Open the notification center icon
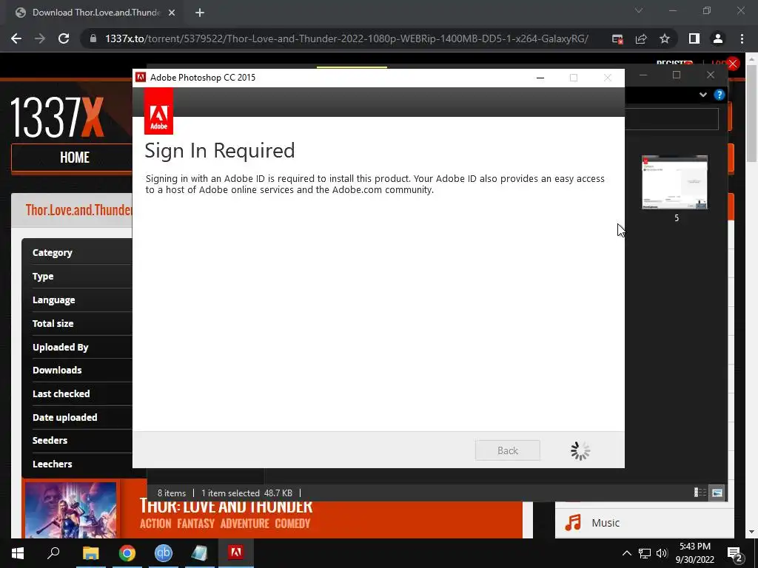 (735, 554)
